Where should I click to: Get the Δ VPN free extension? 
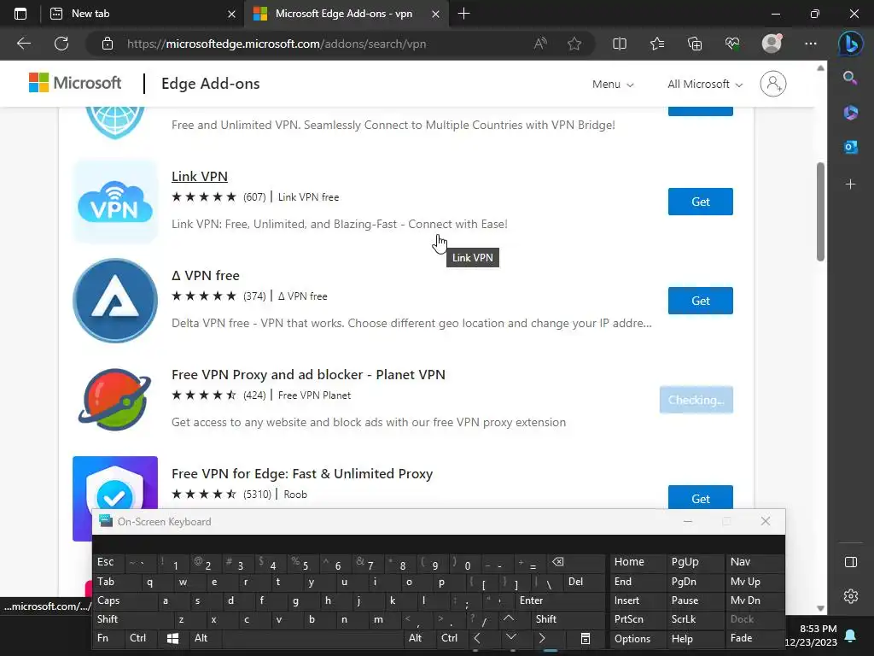700,301
